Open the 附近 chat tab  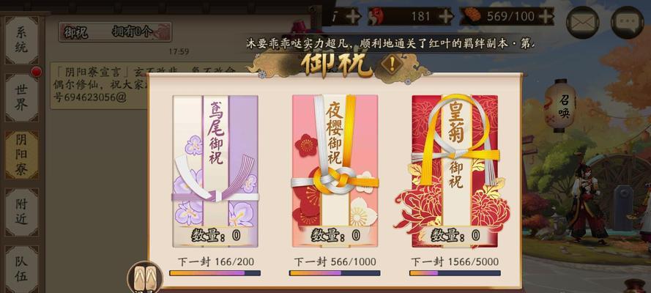[21, 212]
